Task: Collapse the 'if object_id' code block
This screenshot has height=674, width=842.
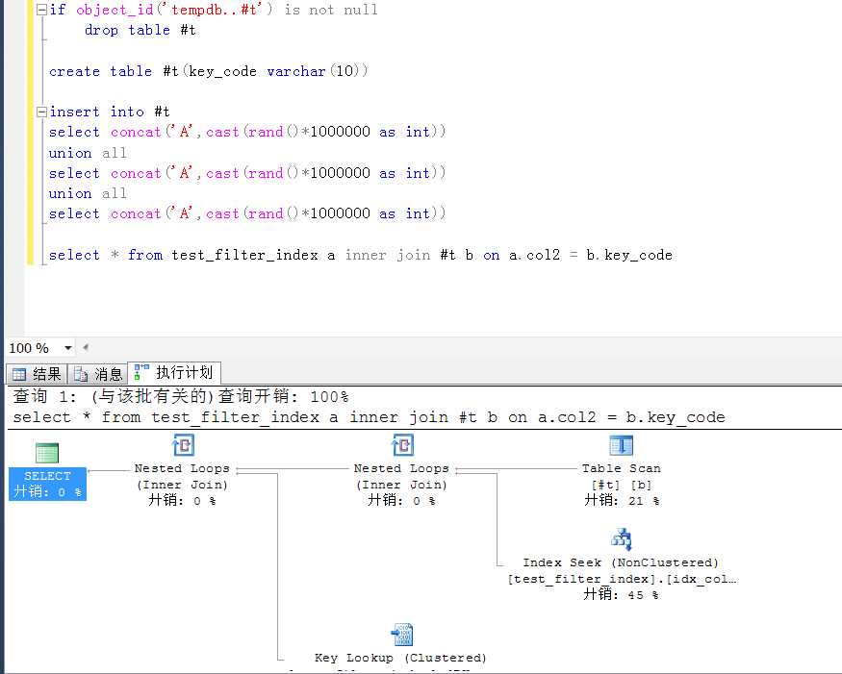Action: (41, 10)
